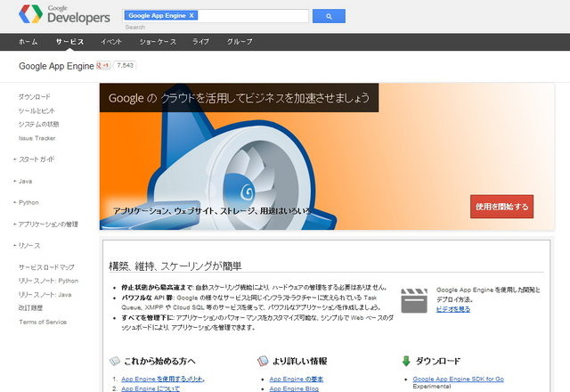Expand the Python sidebar section
Screen dimensions: 570x392
pos(28,202)
